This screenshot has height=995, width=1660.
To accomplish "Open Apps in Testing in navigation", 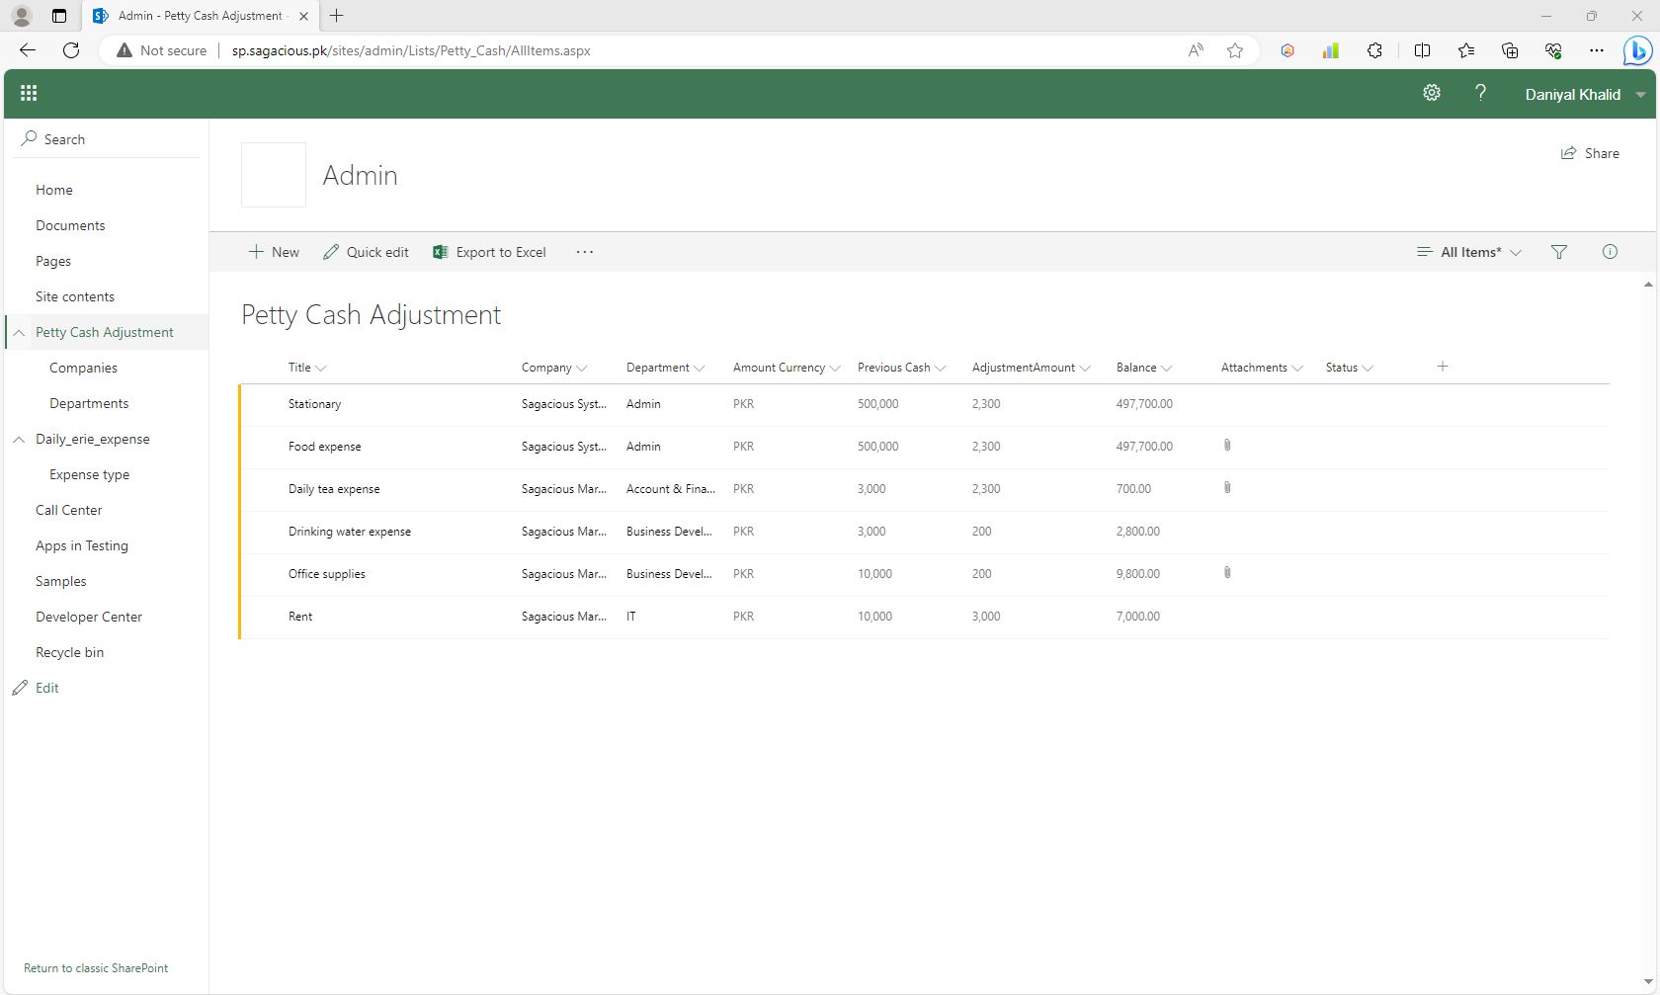I will pos(82,545).
